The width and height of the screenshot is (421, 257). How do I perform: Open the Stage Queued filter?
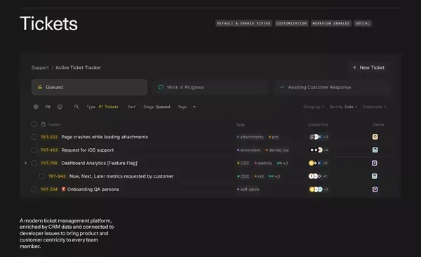pos(156,107)
